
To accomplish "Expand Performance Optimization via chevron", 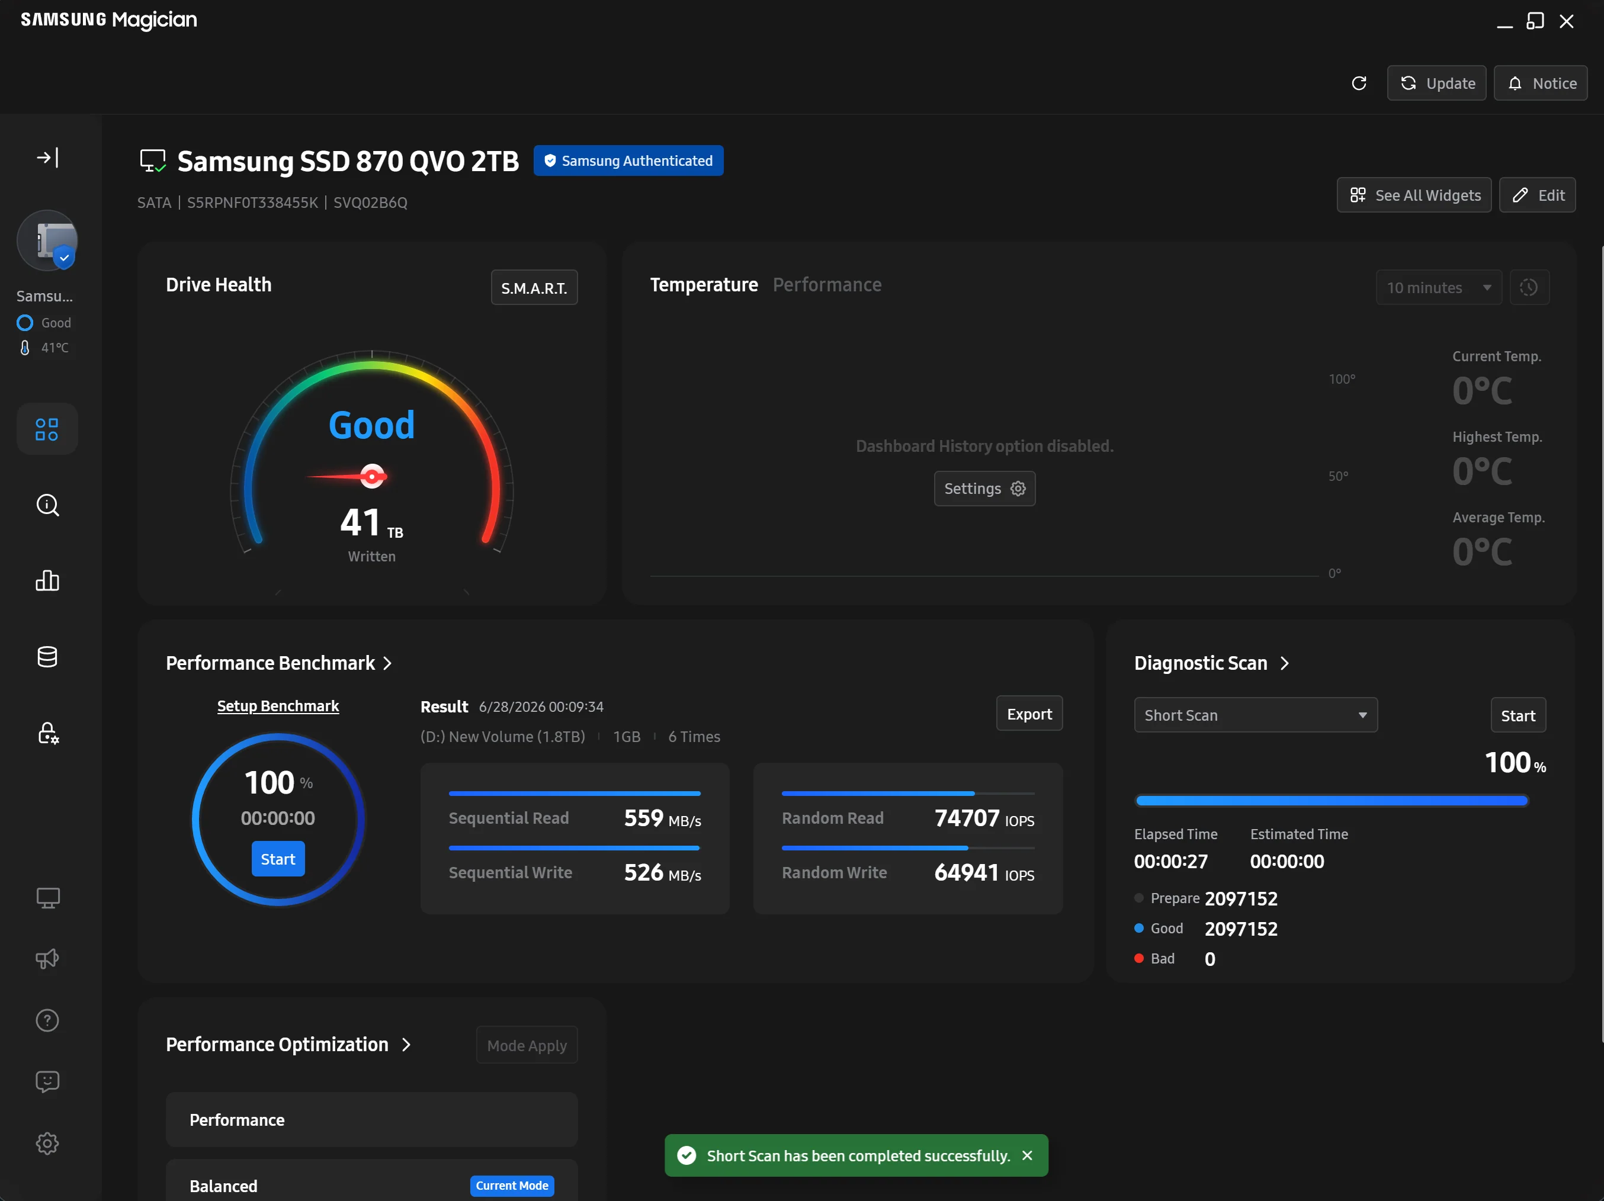I will 406,1045.
